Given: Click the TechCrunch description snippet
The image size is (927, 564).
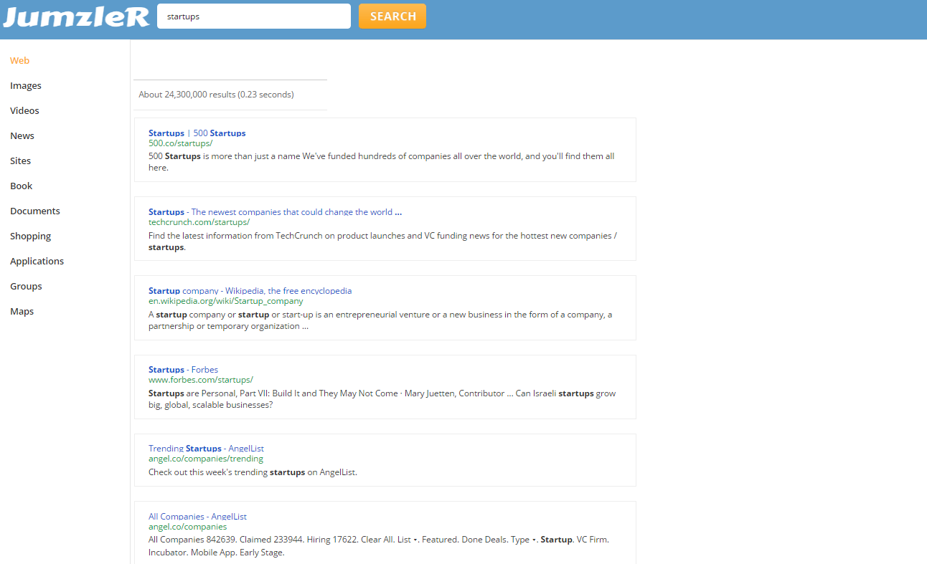Looking at the screenshot, I should [x=382, y=242].
